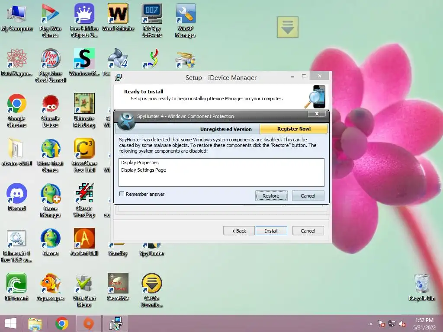Open muted volume tray icon
This screenshot has height=332, width=443.
click(402, 324)
